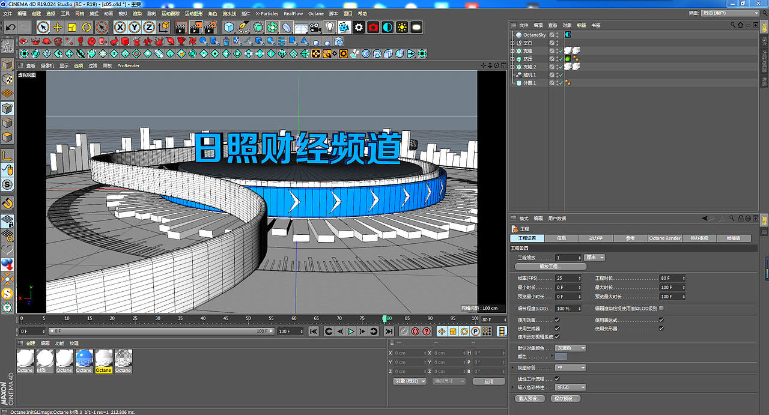Toggle X axis lock
Screen dimensions: 769x415
click(x=120, y=27)
